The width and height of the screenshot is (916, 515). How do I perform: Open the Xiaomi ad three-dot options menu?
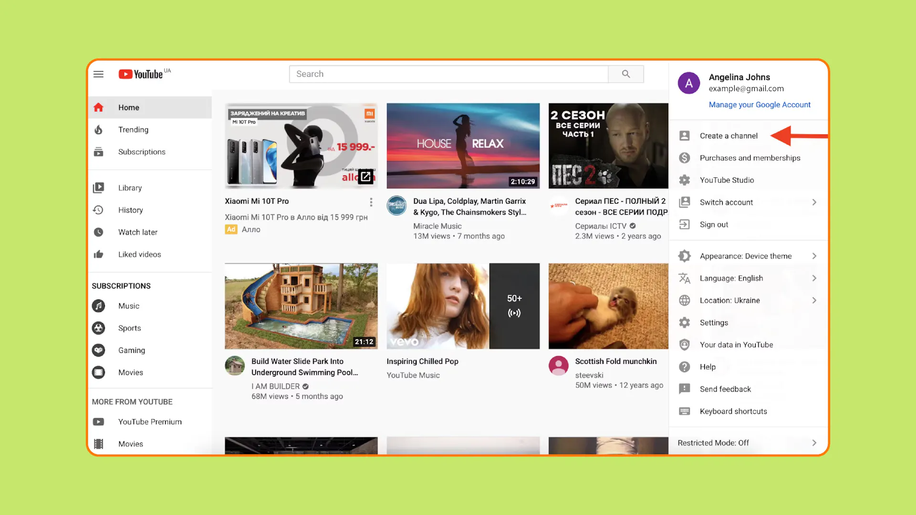point(371,202)
